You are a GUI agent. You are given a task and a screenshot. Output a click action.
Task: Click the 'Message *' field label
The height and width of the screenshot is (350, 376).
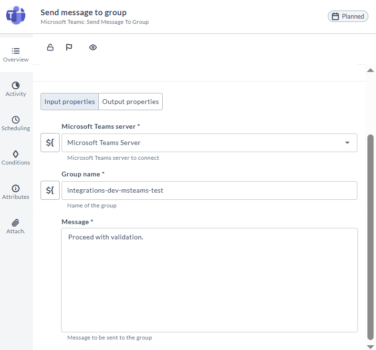(77, 222)
